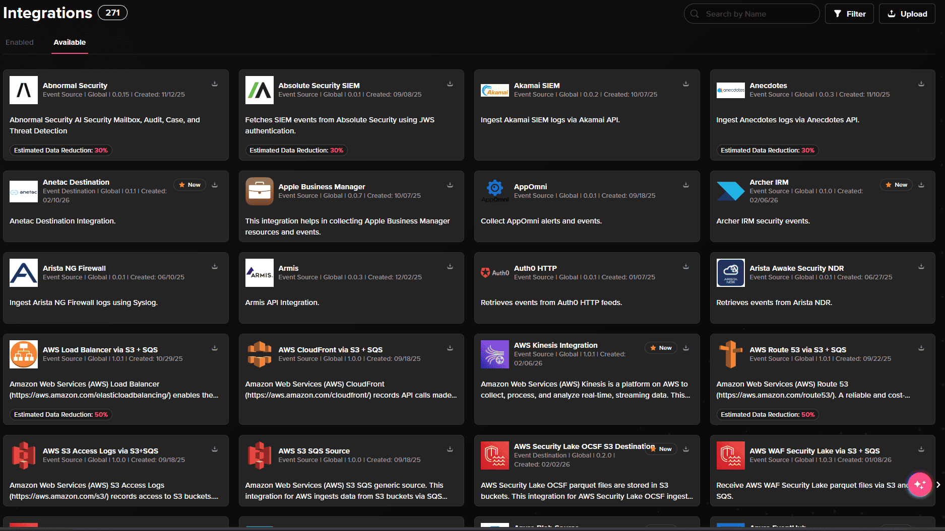Click Anecdotes Estimated Data Reduction 30% badge

click(x=768, y=150)
